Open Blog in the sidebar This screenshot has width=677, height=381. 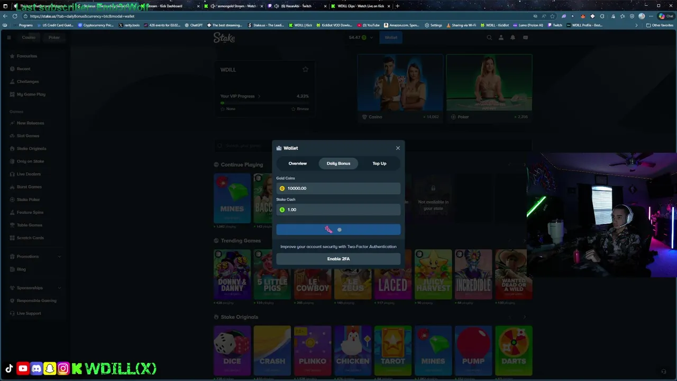click(21, 269)
